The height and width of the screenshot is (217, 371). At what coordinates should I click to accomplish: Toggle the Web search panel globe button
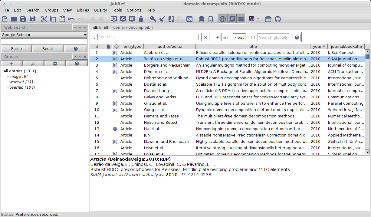click(x=223, y=19)
